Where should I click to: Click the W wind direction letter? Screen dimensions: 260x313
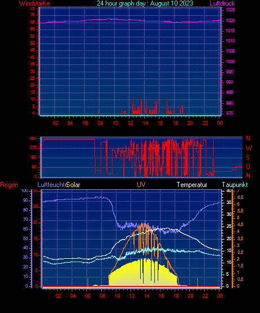pyautogui.click(x=249, y=148)
